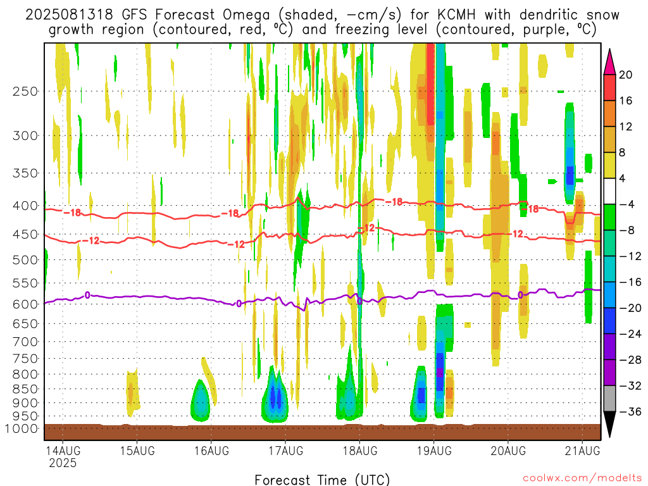Click the red -12 contour label near 18AUG
The width and height of the screenshot is (648, 486).
366,228
